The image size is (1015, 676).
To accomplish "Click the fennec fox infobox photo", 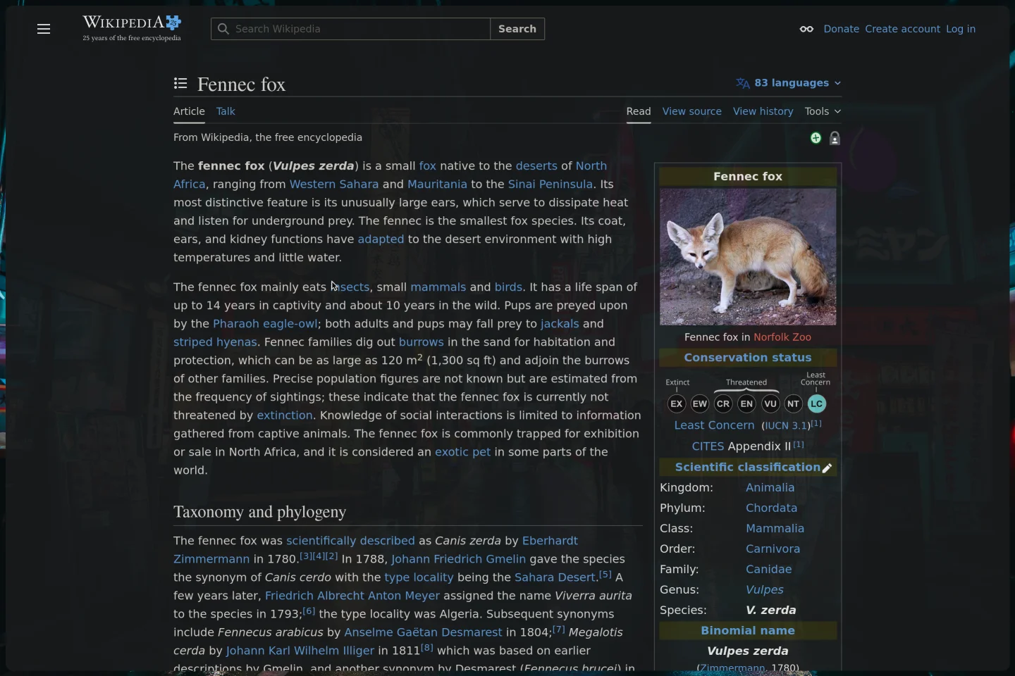I will click(747, 257).
